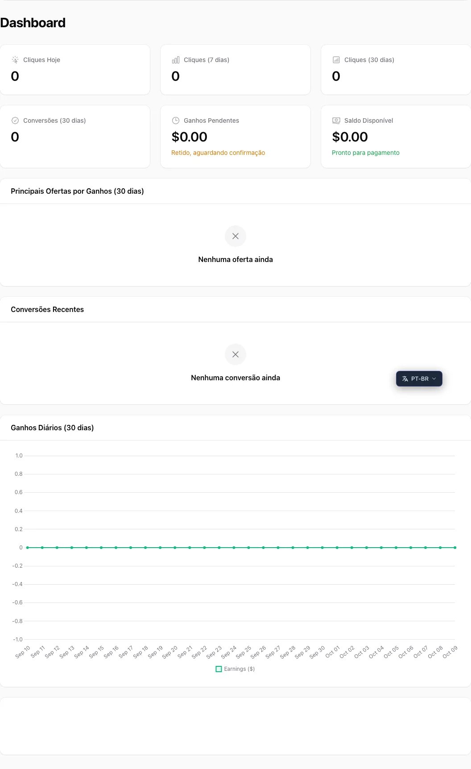Screen dimensions: 471x769
Task: Click the Retido, aguardando confirmação text
Action: coord(218,153)
